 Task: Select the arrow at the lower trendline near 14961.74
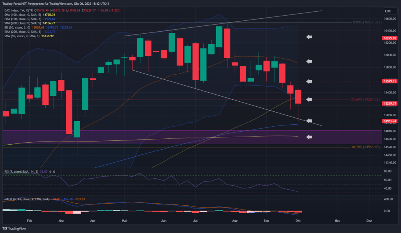coord(309,120)
